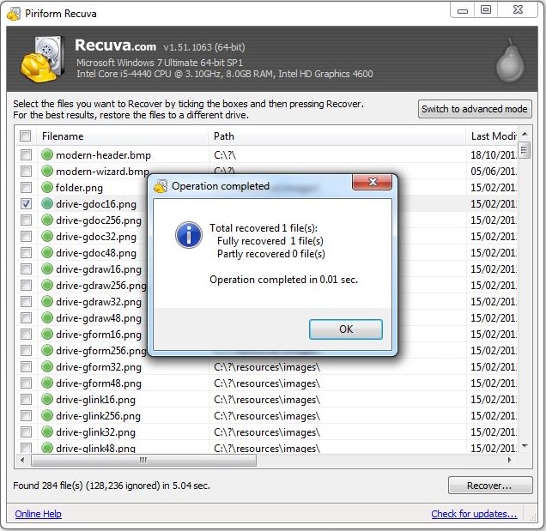Click the 05/06 date of modern-wizard.bmp

494,172
